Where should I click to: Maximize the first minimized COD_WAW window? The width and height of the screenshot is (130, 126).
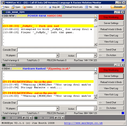pos(27,118)
